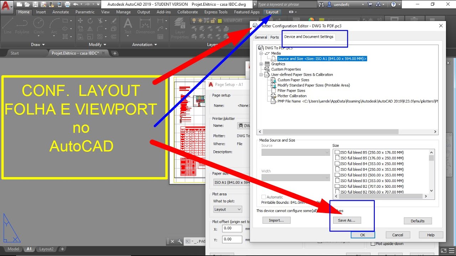Click the Rotate tool in Modify panel
456x256 pixels.
90,21
